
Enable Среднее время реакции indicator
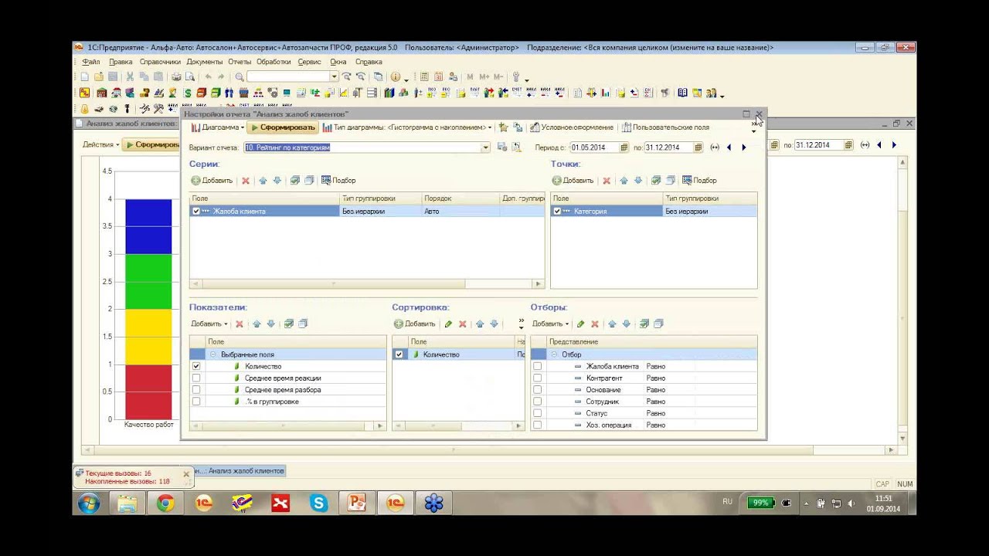(x=196, y=378)
